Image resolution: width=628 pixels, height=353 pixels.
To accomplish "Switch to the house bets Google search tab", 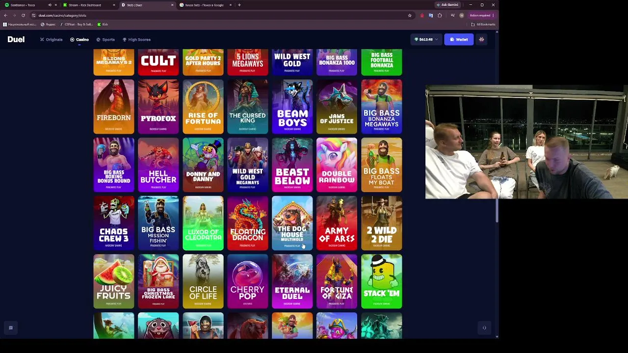I will (x=205, y=5).
